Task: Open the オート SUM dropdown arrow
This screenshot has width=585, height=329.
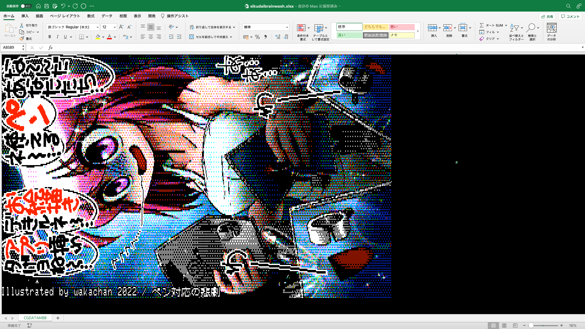Action: point(506,25)
